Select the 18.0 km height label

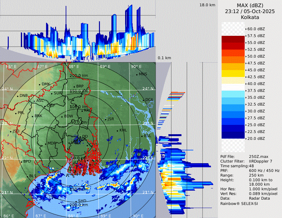coord(207,5)
